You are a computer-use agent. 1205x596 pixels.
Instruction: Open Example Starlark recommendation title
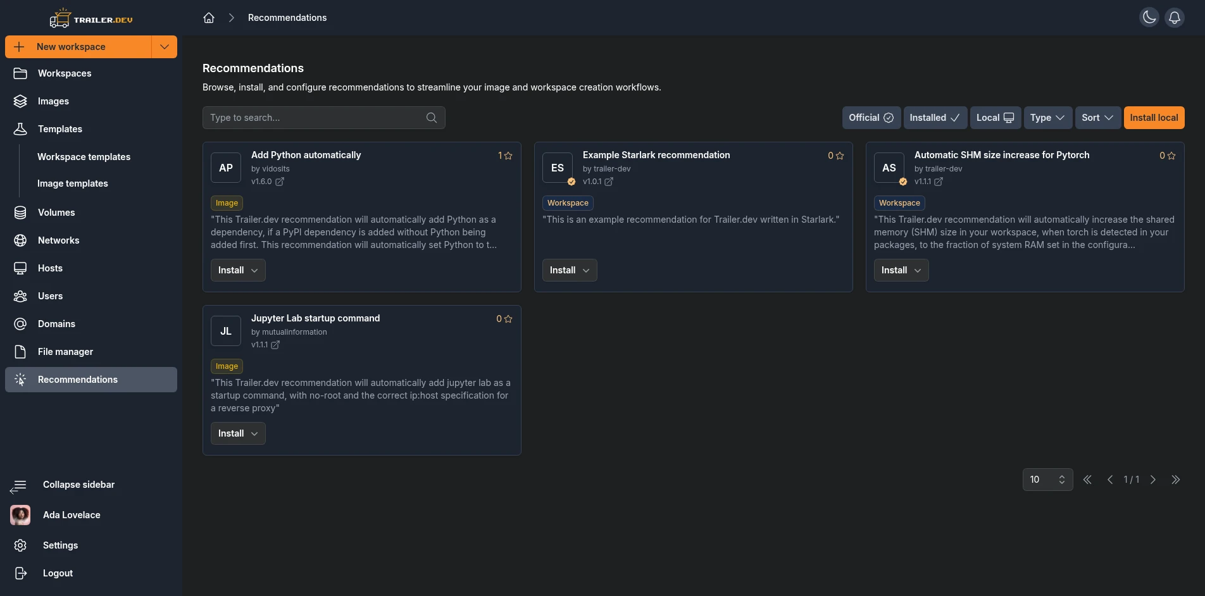(x=656, y=155)
